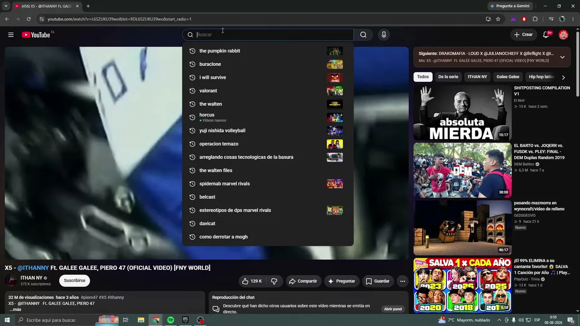580x326 pixels.
Task: Select the 'De la serie' filter chip
Action: tap(448, 77)
